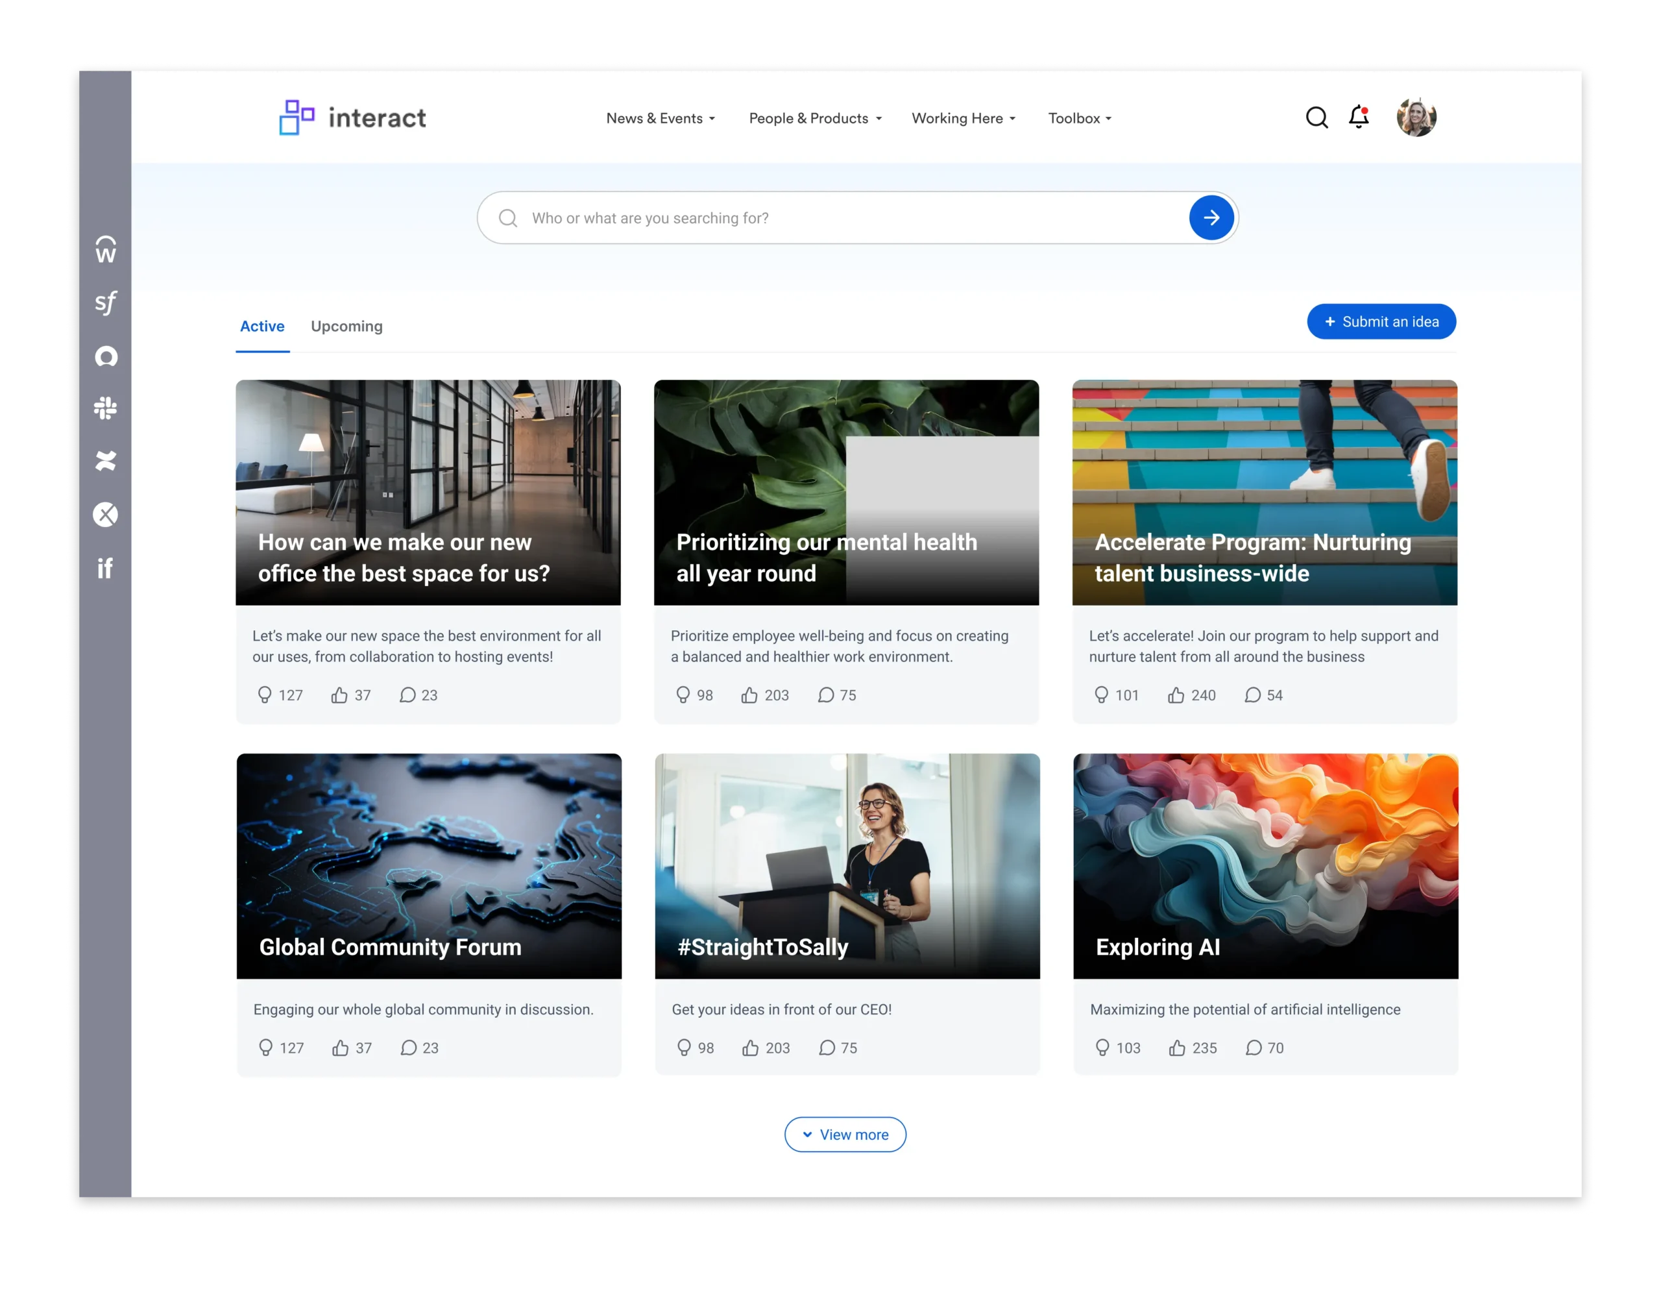Click View more to load additional ideas
Viewport: 1661px width, 1306px height.
tap(845, 1134)
